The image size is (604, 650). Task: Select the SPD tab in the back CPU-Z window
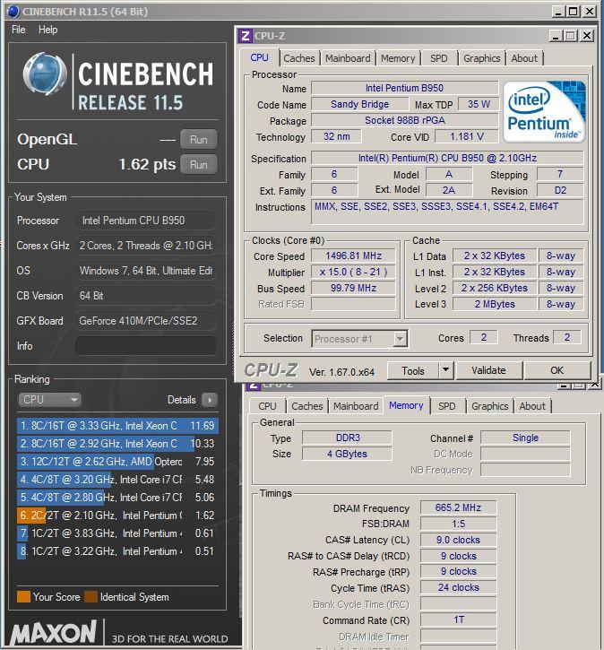coord(446,406)
